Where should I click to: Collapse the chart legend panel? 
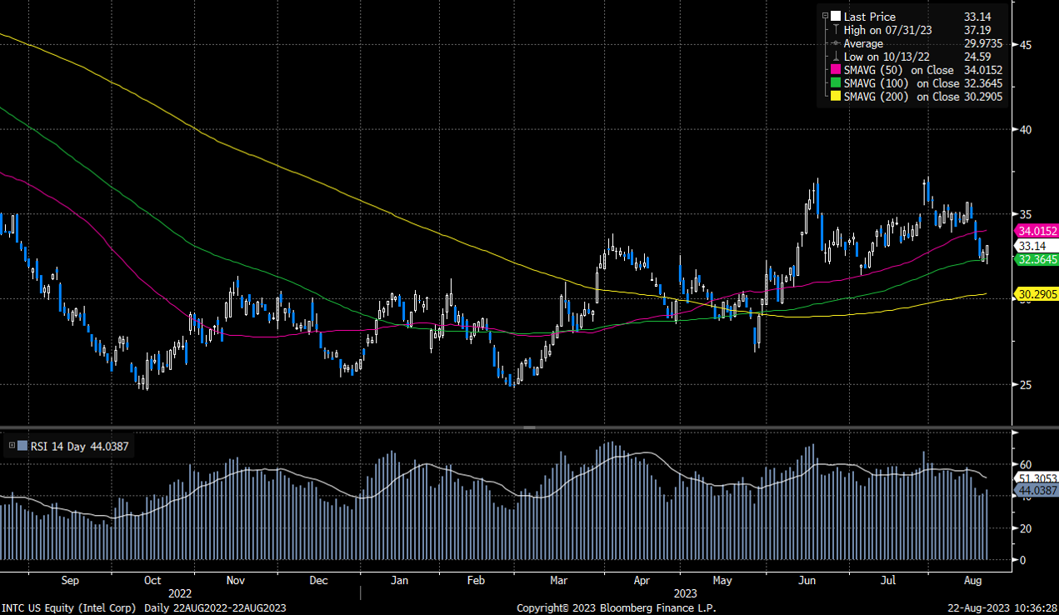tap(825, 15)
